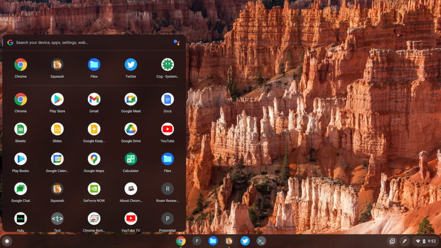Launch Google Drive
The height and width of the screenshot is (248, 441).
click(131, 129)
